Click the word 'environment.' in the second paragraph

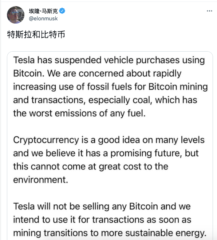tap(41, 180)
